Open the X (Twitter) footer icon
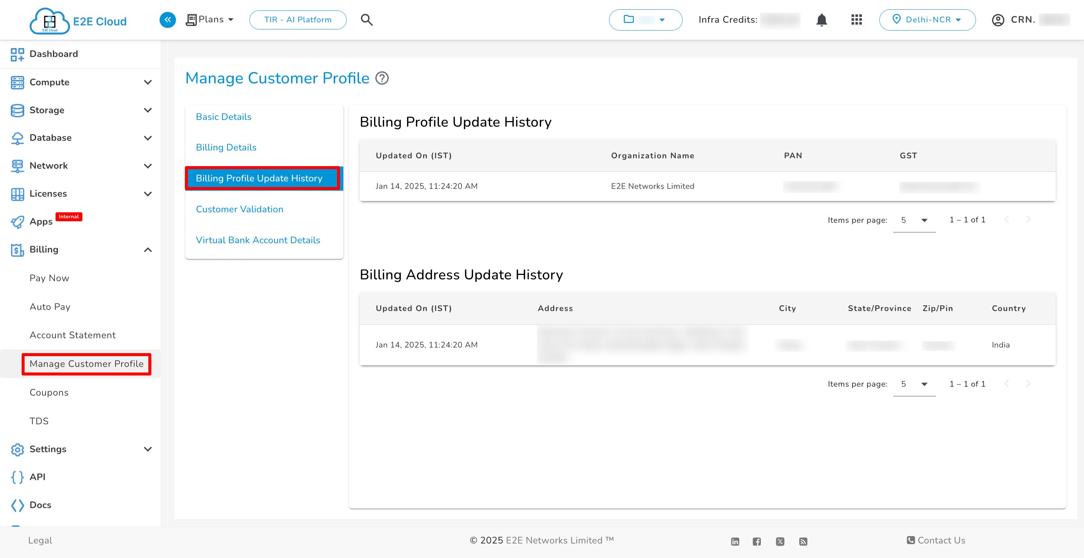Image resolution: width=1084 pixels, height=558 pixels. pos(780,542)
